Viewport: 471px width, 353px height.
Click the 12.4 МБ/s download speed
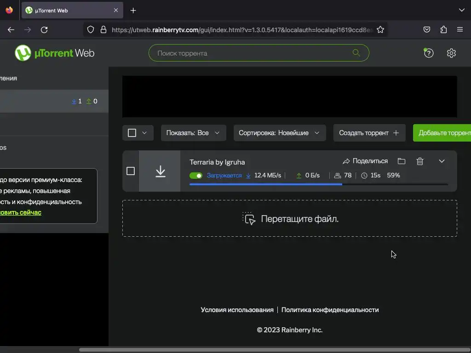pyautogui.click(x=268, y=175)
